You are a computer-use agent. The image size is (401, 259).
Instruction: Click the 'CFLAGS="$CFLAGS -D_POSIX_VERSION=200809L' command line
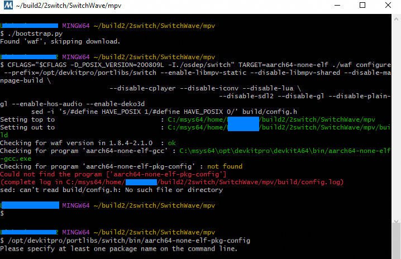click(x=195, y=65)
